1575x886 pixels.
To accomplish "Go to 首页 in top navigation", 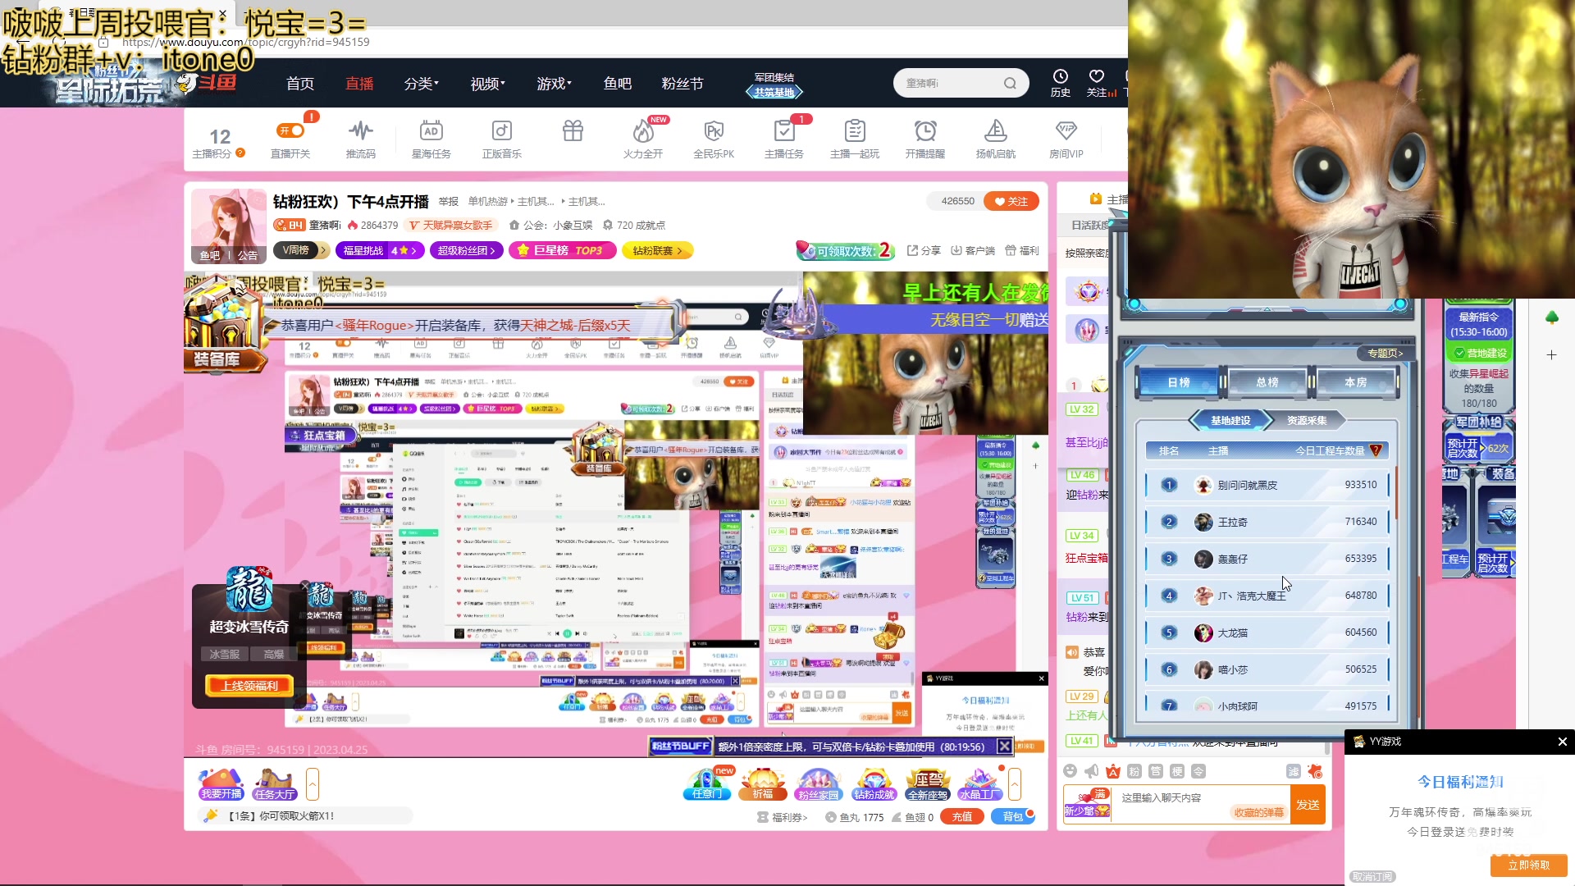I will point(300,84).
